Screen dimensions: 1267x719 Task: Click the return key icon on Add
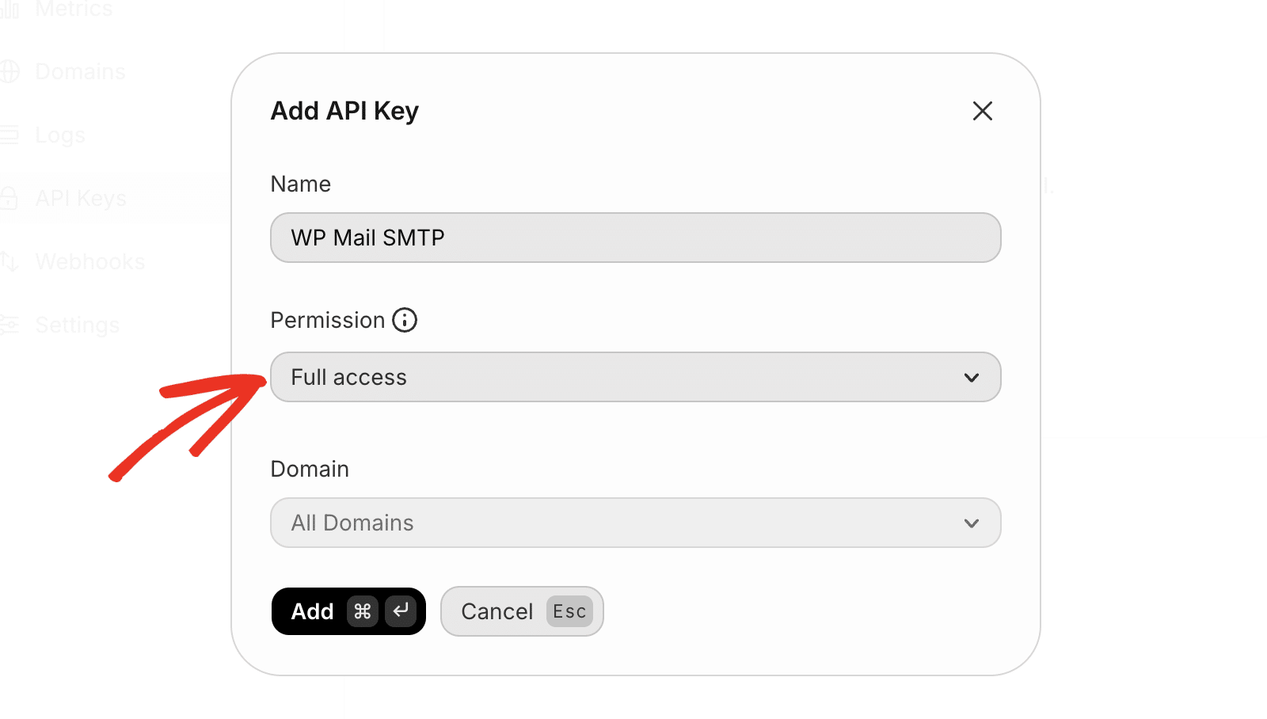pyautogui.click(x=401, y=611)
